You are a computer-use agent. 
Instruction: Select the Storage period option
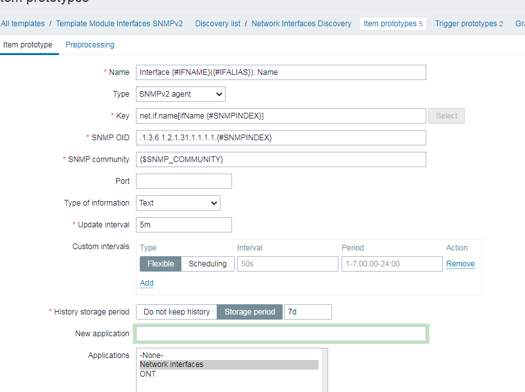click(x=249, y=312)
